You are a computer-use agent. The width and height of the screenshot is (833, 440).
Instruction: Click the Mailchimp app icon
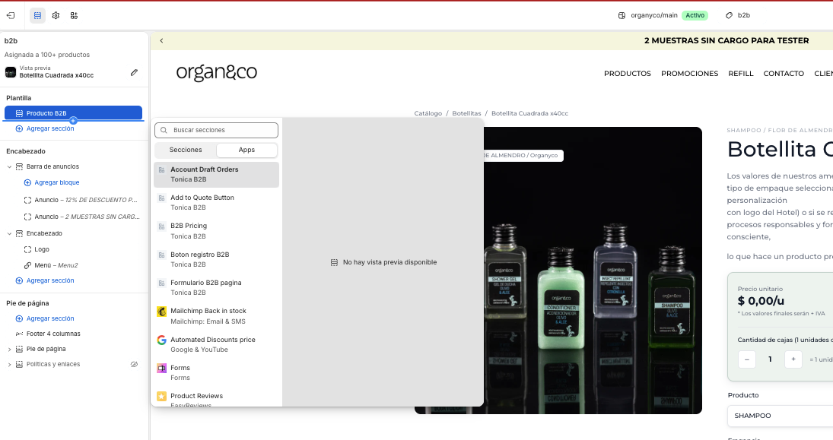pyautogui.click(x=161, y=312)
